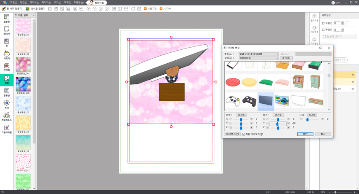Toggle the 비율고정 checkbox
Screen dimensions: 359x194
pos(145,9)
